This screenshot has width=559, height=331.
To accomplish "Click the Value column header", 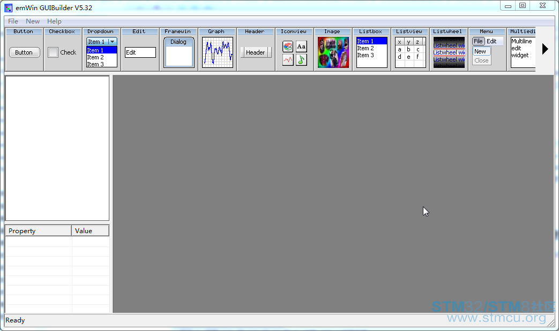I will [x=90, y=231].
